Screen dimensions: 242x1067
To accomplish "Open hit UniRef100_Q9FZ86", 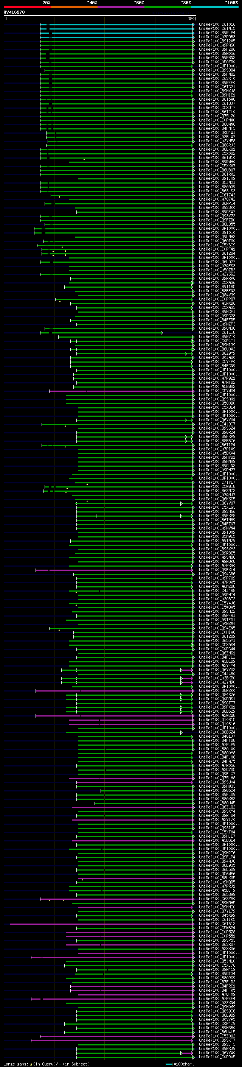I will (x=217, y=49).
